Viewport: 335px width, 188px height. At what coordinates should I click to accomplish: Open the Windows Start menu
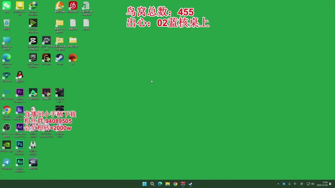(144, 184)
